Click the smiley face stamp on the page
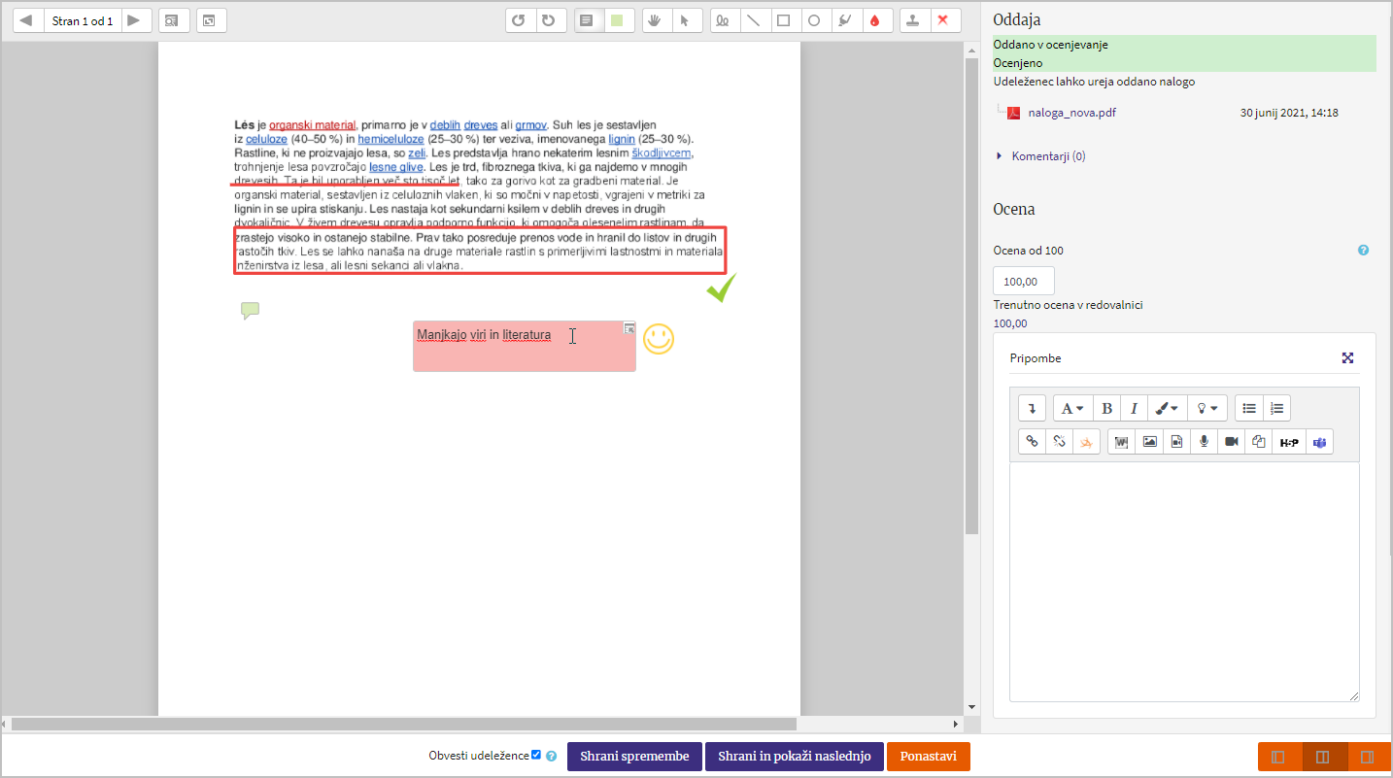1393x778 pixels. click(x=659, y=338)
